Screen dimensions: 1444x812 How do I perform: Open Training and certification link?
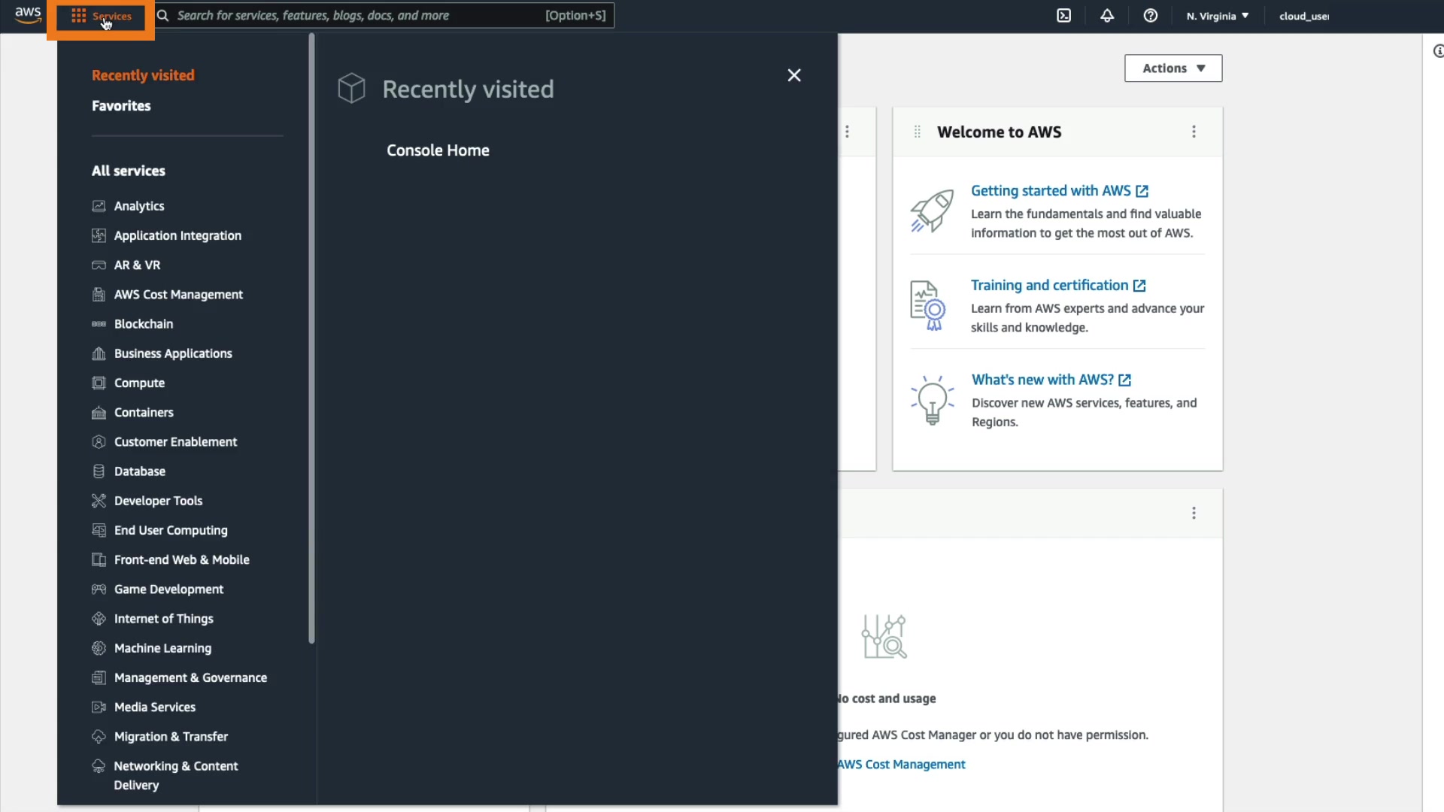pos(1049,286)
